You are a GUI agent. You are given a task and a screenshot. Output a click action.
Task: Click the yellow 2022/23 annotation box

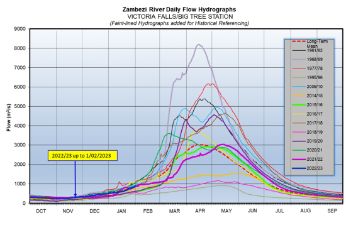(82, 156)
